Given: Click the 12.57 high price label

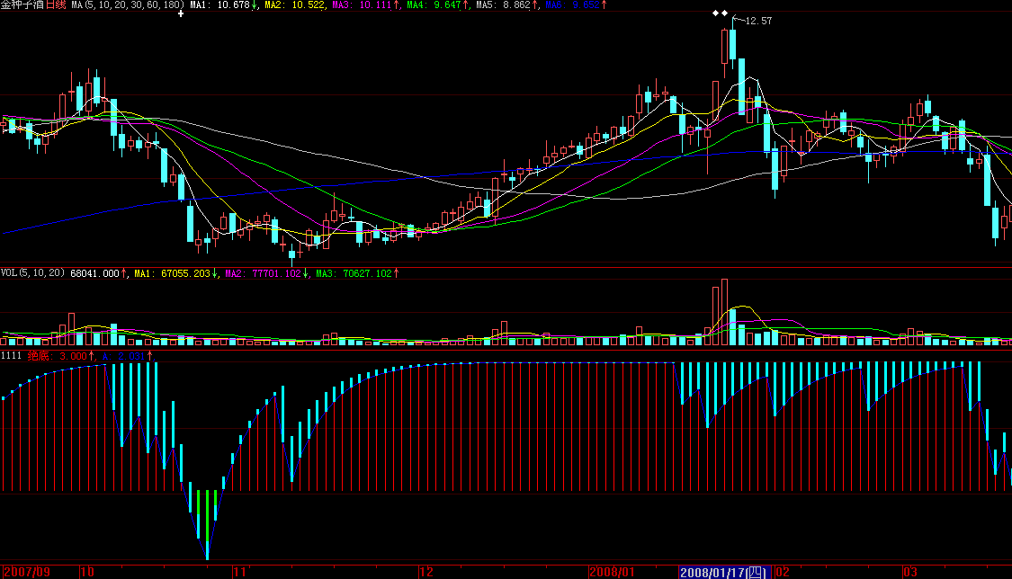Looking at the screenshot, I should click(x=757, y=21).
